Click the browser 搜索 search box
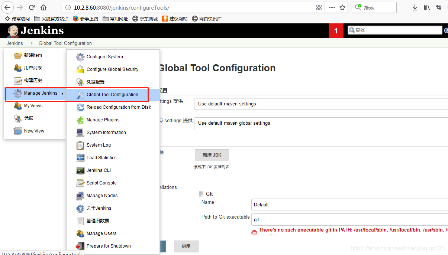 374,7
